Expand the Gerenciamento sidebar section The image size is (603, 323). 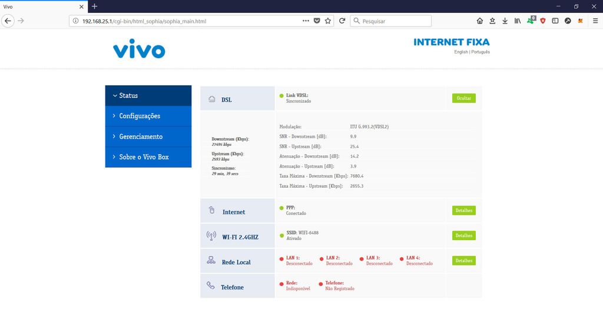[148, 136]
